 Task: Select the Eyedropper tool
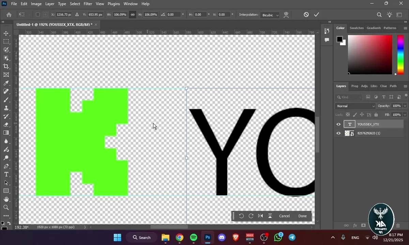6,83
